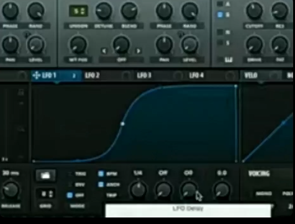The width and height of the screenshot is (295, 224).
Task: Click the LFO Delay knob
Action: pos(189,189)
